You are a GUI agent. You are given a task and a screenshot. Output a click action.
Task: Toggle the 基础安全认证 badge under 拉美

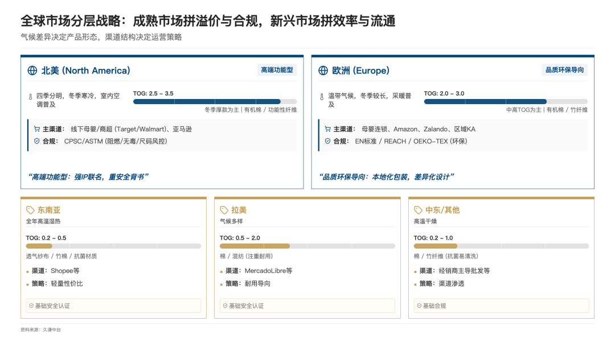[308, 306]
